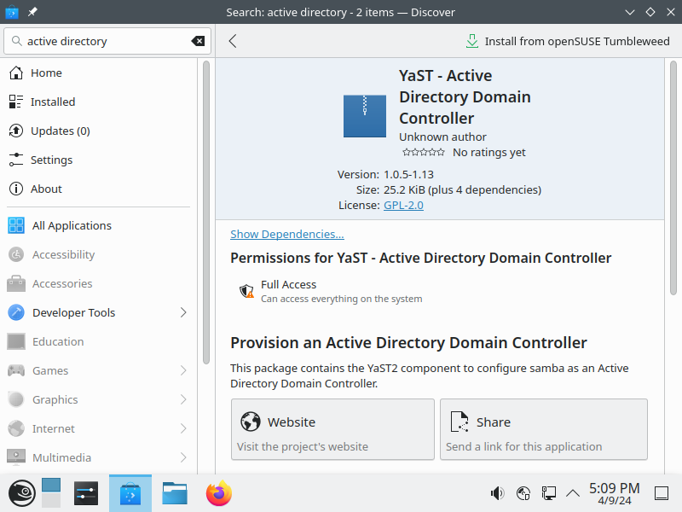Expand the Games category
This screenshot has width=682, height=512.
183,370
